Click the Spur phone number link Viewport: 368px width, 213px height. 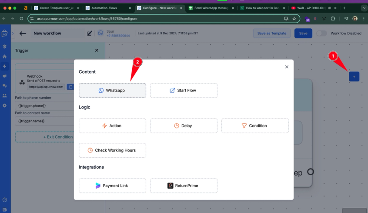point(118,36)
